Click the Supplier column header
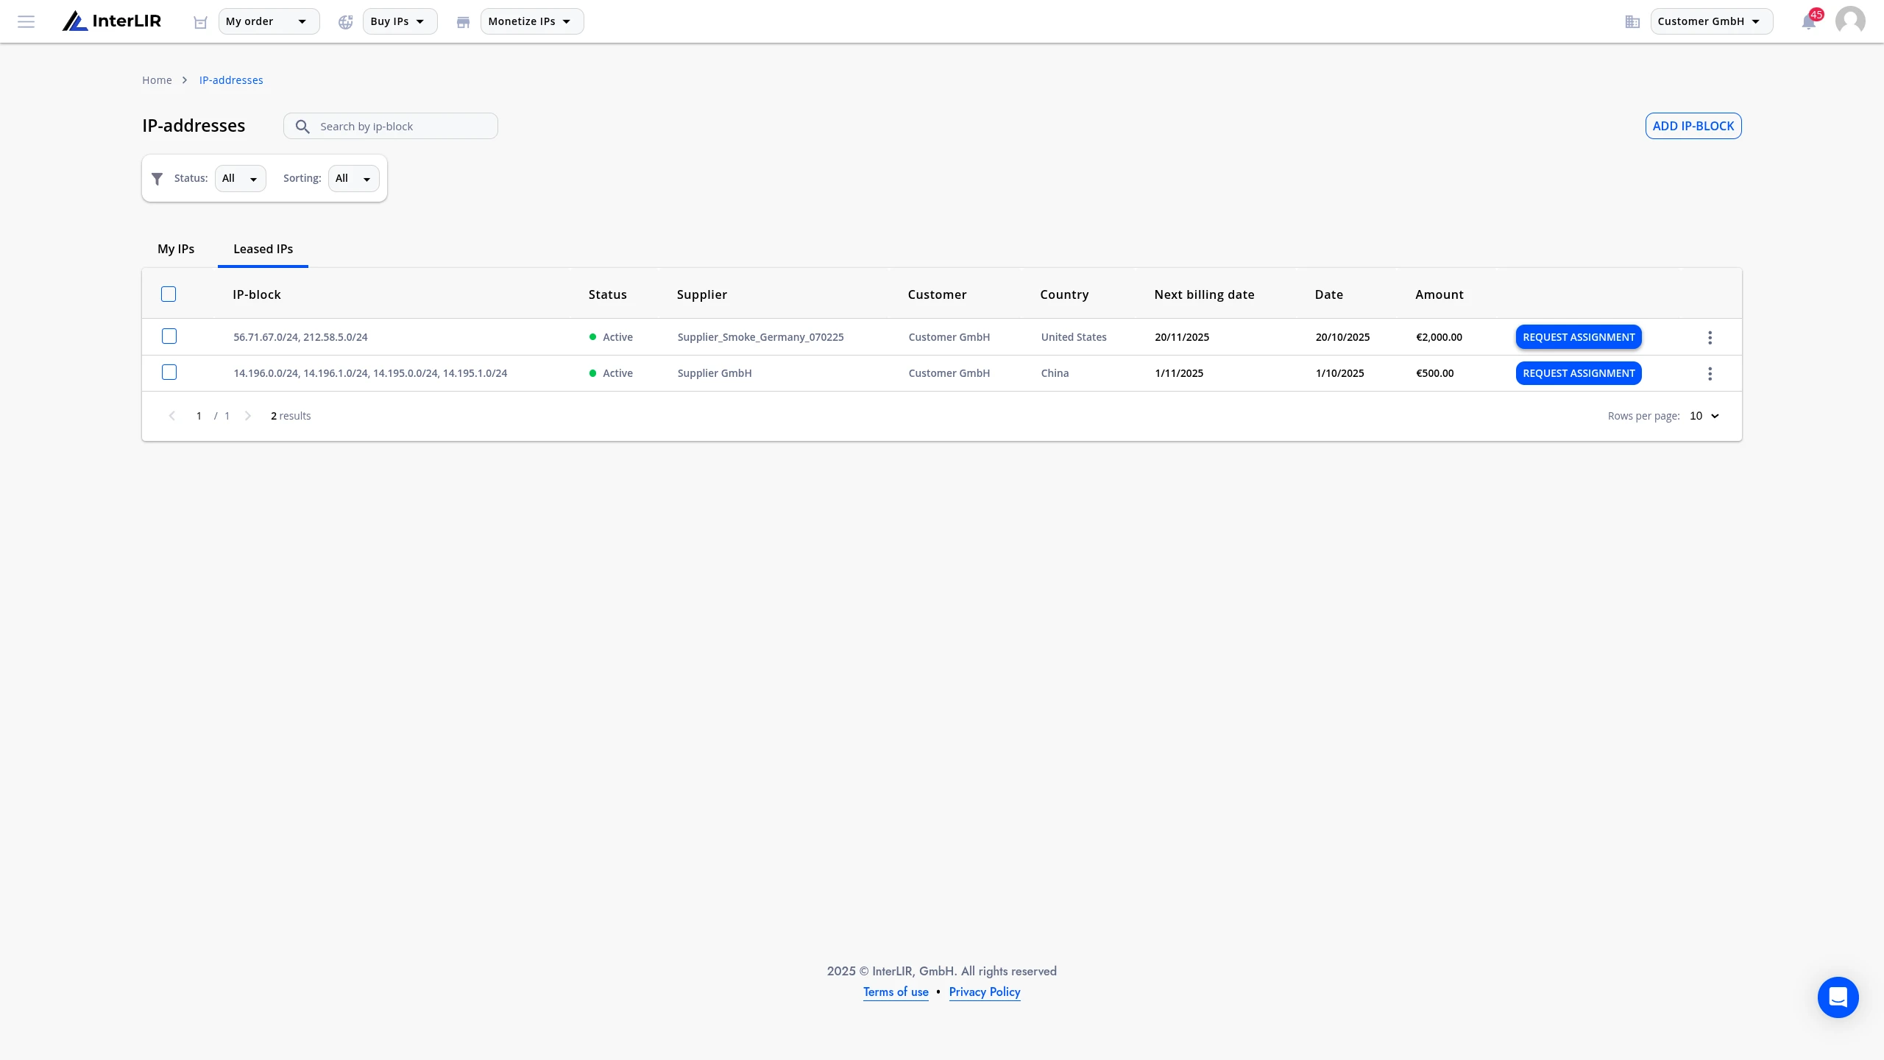Viewport: 1884px width, 1060px height. (x=702, y=294)
